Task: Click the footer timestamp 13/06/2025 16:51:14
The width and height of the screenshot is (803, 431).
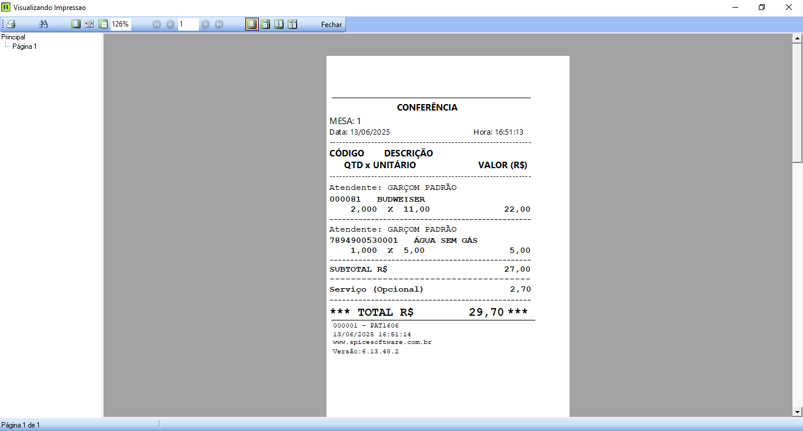Action: [372, 334]
